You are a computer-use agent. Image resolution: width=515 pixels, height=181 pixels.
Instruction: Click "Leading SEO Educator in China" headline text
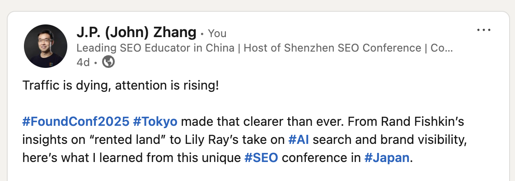tap(156, 48)
